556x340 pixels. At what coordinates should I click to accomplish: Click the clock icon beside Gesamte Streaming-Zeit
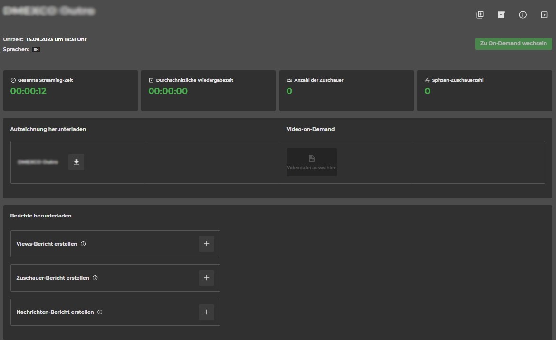(x=13, y=80)
